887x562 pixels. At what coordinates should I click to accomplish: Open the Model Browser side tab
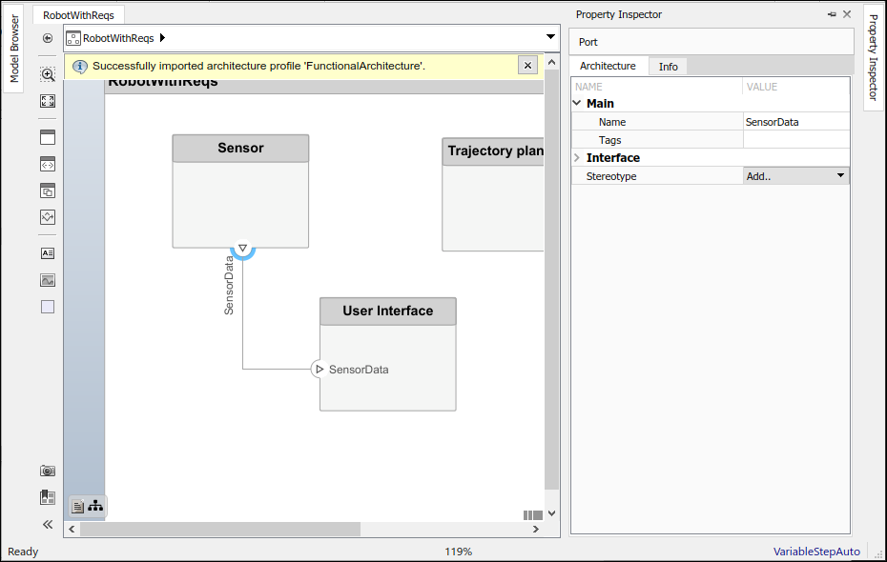(x=14, y=49)
